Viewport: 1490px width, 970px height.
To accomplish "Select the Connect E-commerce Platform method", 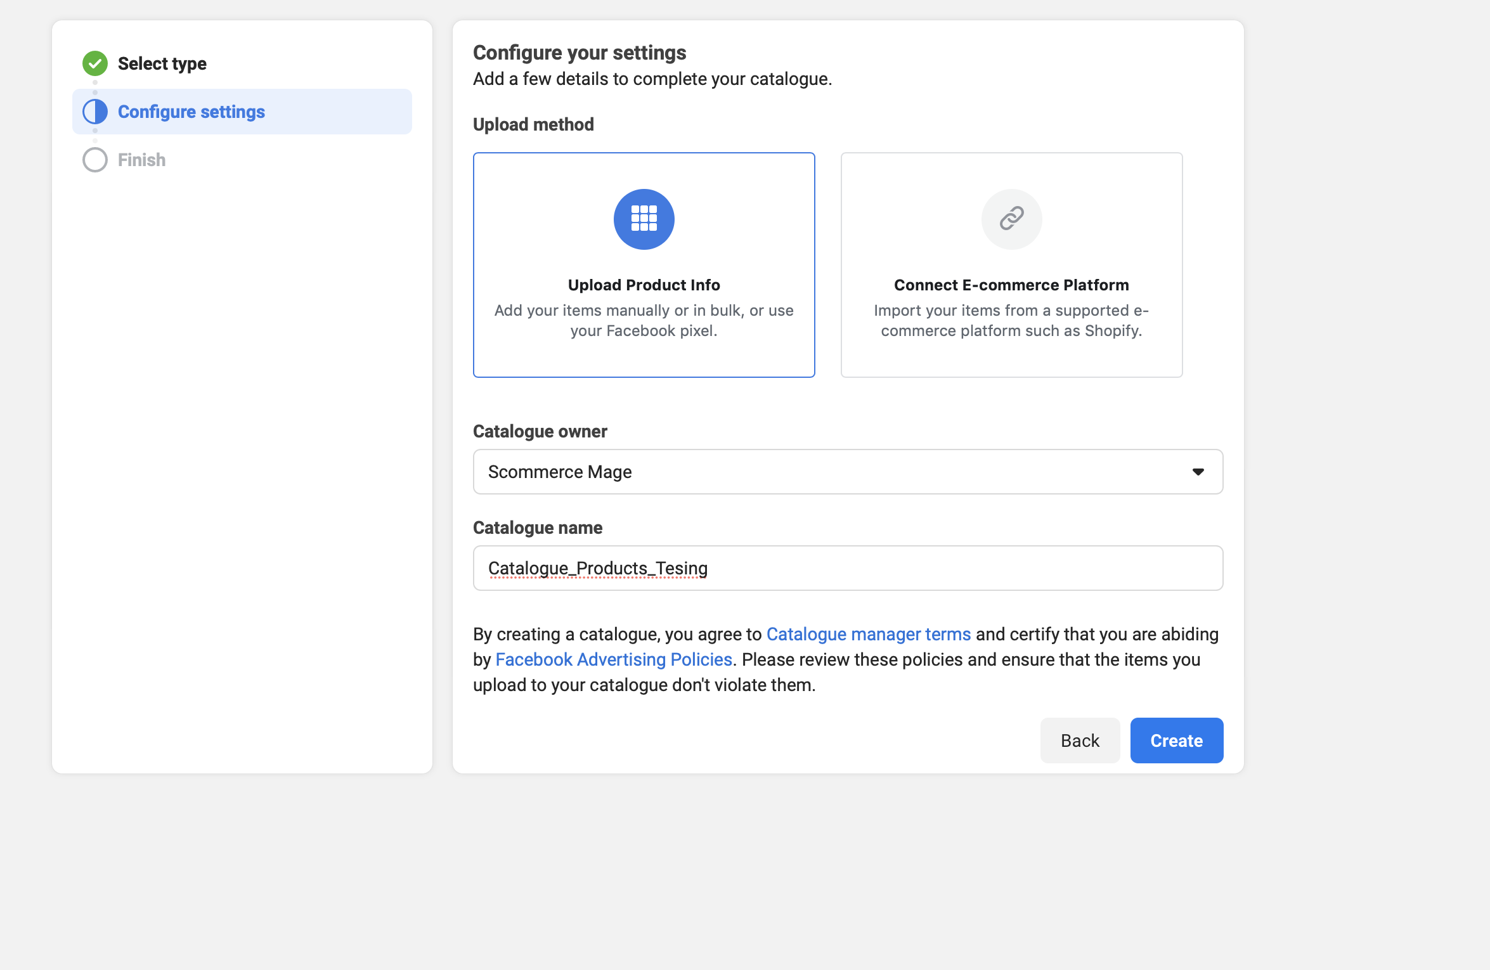I will (1011, 264).
